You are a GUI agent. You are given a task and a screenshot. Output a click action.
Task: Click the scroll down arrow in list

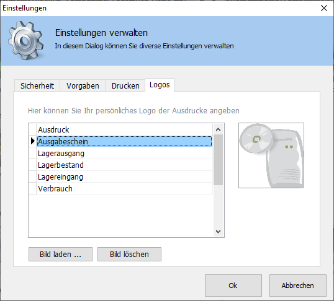(x=218, y=231)
